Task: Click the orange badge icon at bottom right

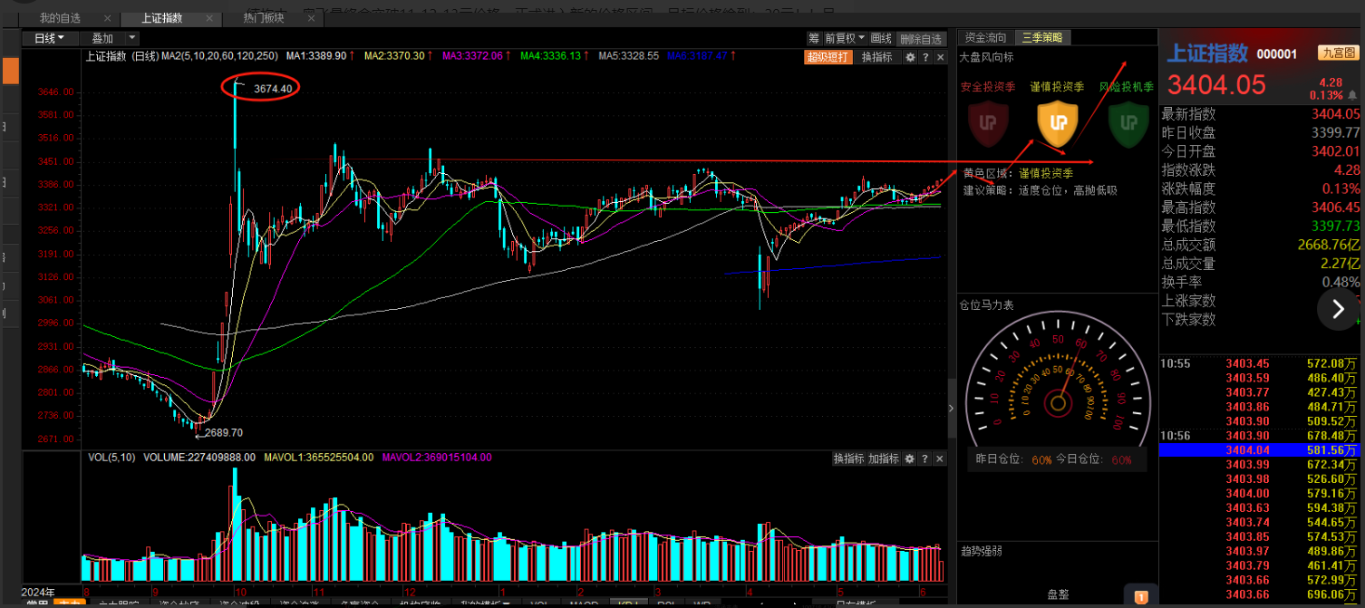Action: pos(1141,597)
